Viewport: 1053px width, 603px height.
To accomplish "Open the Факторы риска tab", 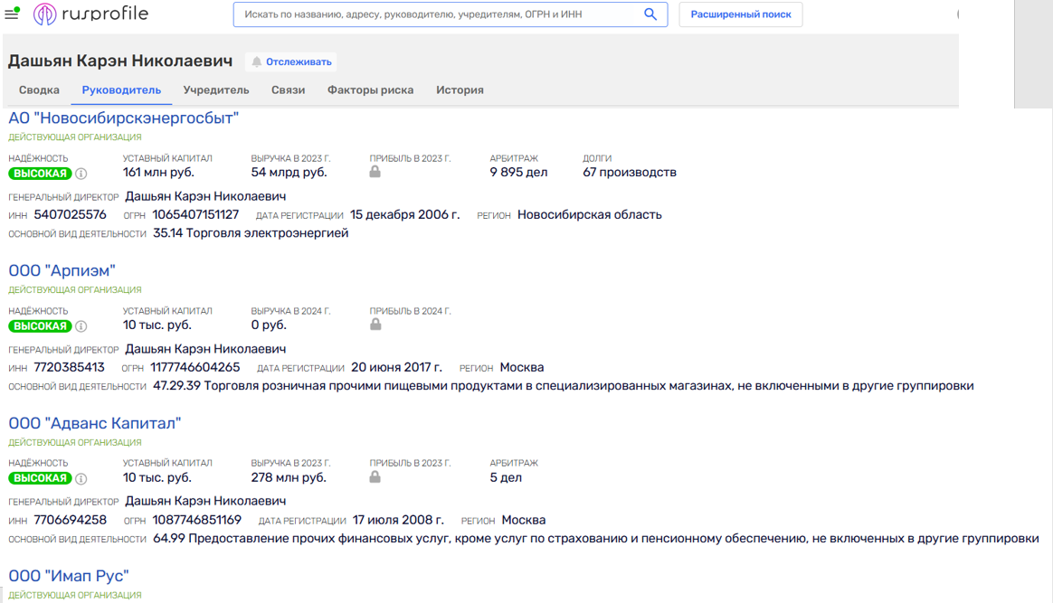I will pos(371,90).
